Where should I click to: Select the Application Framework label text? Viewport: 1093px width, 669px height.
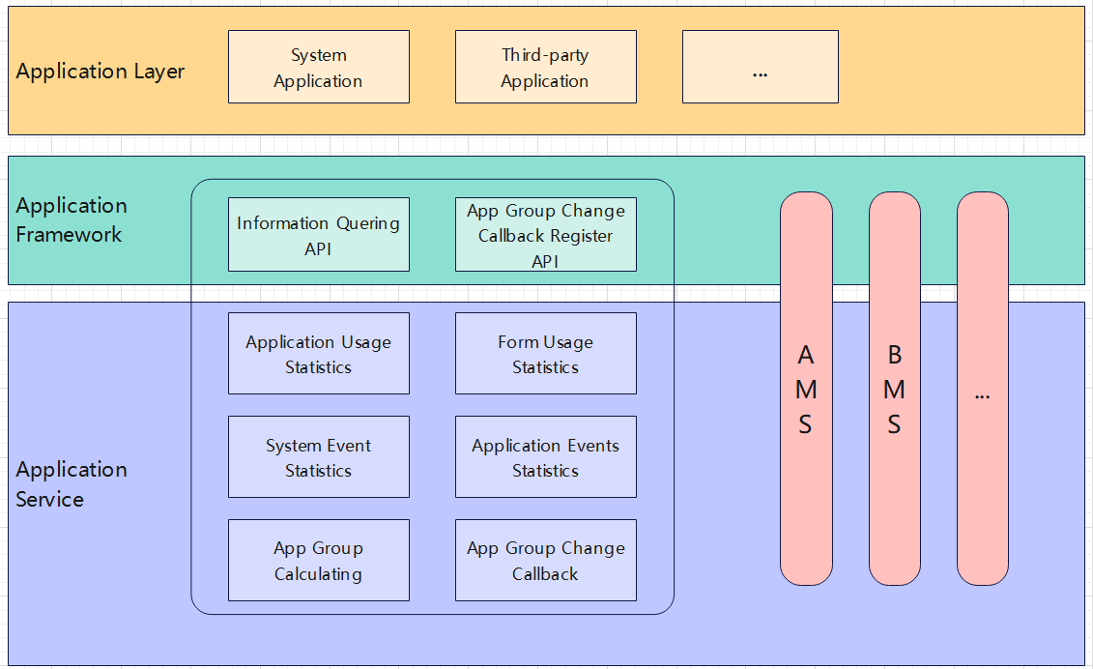72,220
